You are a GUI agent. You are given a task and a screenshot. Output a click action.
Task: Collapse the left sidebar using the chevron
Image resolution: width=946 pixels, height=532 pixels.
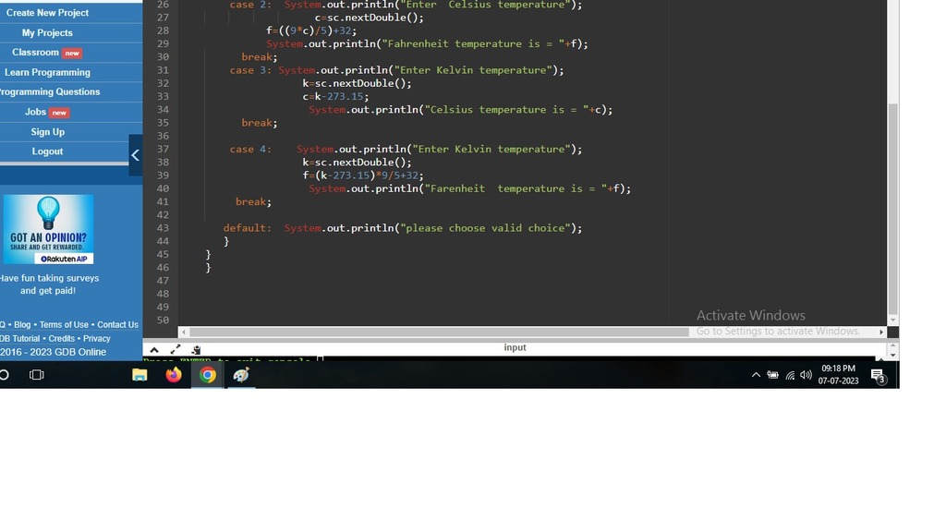[x=136, y=155]
